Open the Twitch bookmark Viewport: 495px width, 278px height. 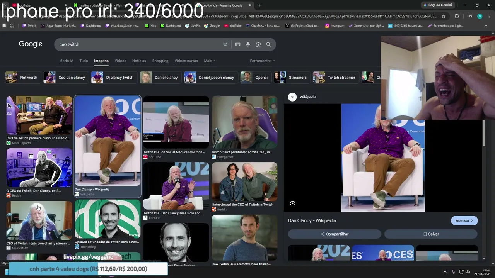[x=29, y=26]
